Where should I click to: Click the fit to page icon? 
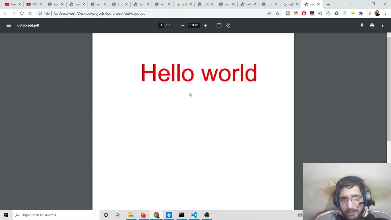219,25
